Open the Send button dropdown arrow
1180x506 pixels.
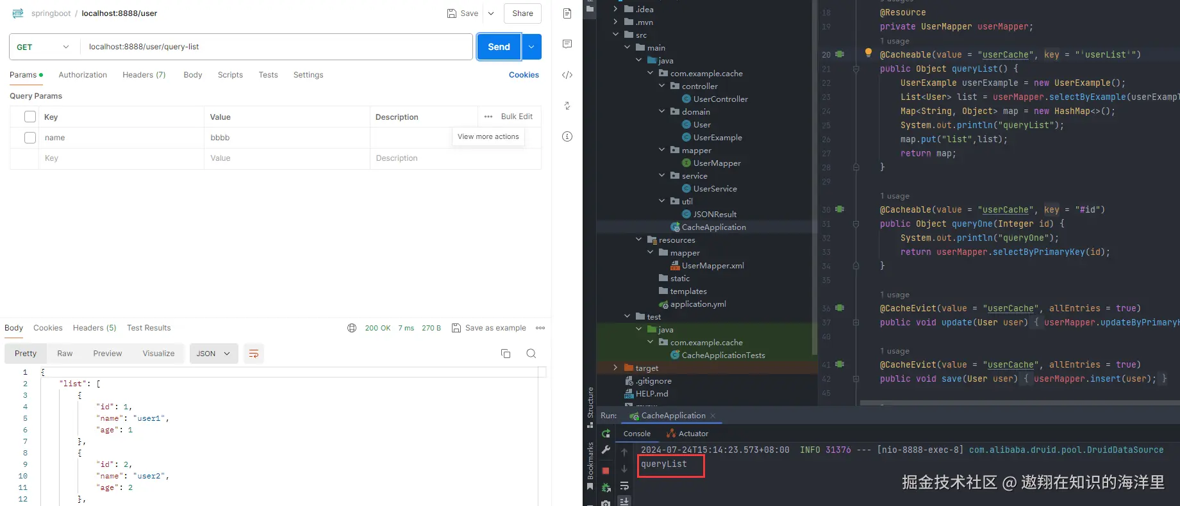tap(531, 47)
